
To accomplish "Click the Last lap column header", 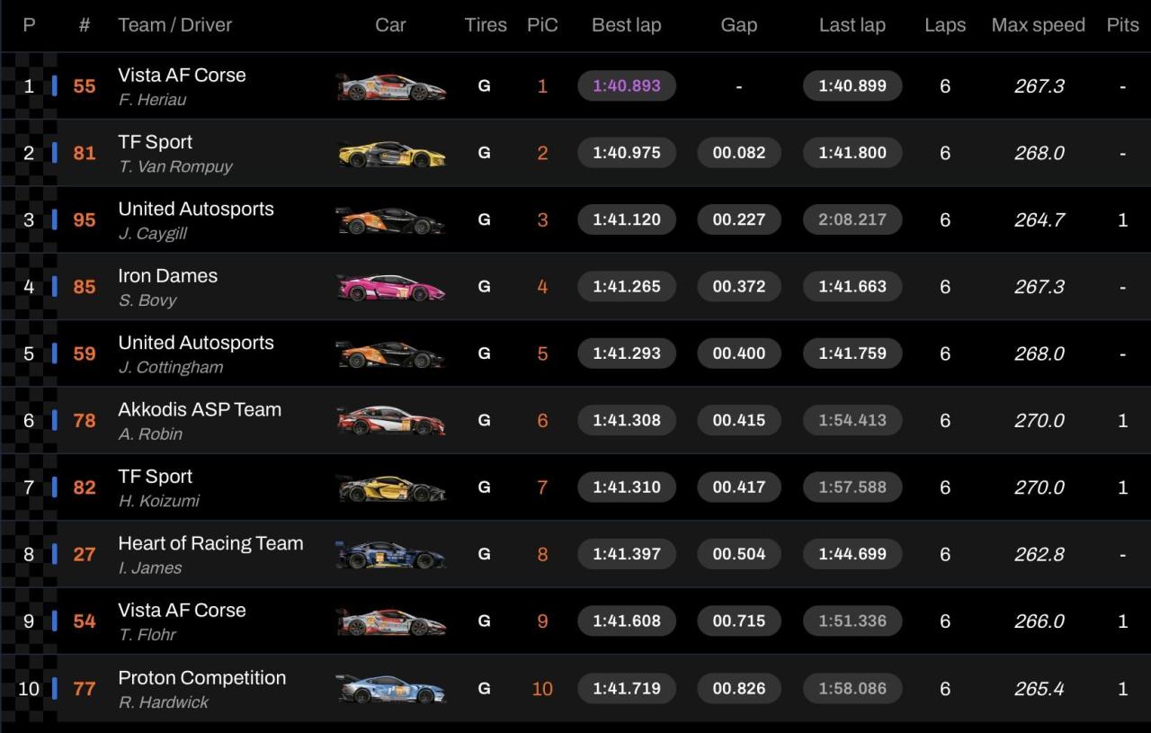I will pyautogui.click(x=852, y=25).
